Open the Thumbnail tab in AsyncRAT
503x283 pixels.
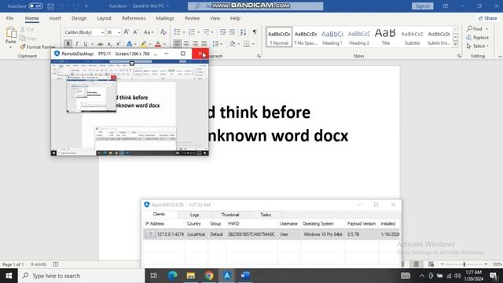coord(230,215)
